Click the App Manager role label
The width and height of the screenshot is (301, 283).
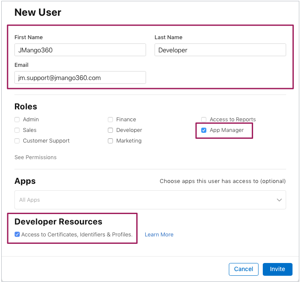pyautogui.click(x=227, y=130)
